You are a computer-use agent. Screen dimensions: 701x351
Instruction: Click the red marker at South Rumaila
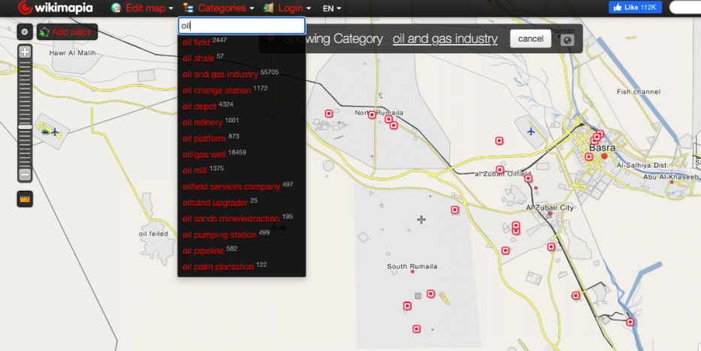(431, 294)
